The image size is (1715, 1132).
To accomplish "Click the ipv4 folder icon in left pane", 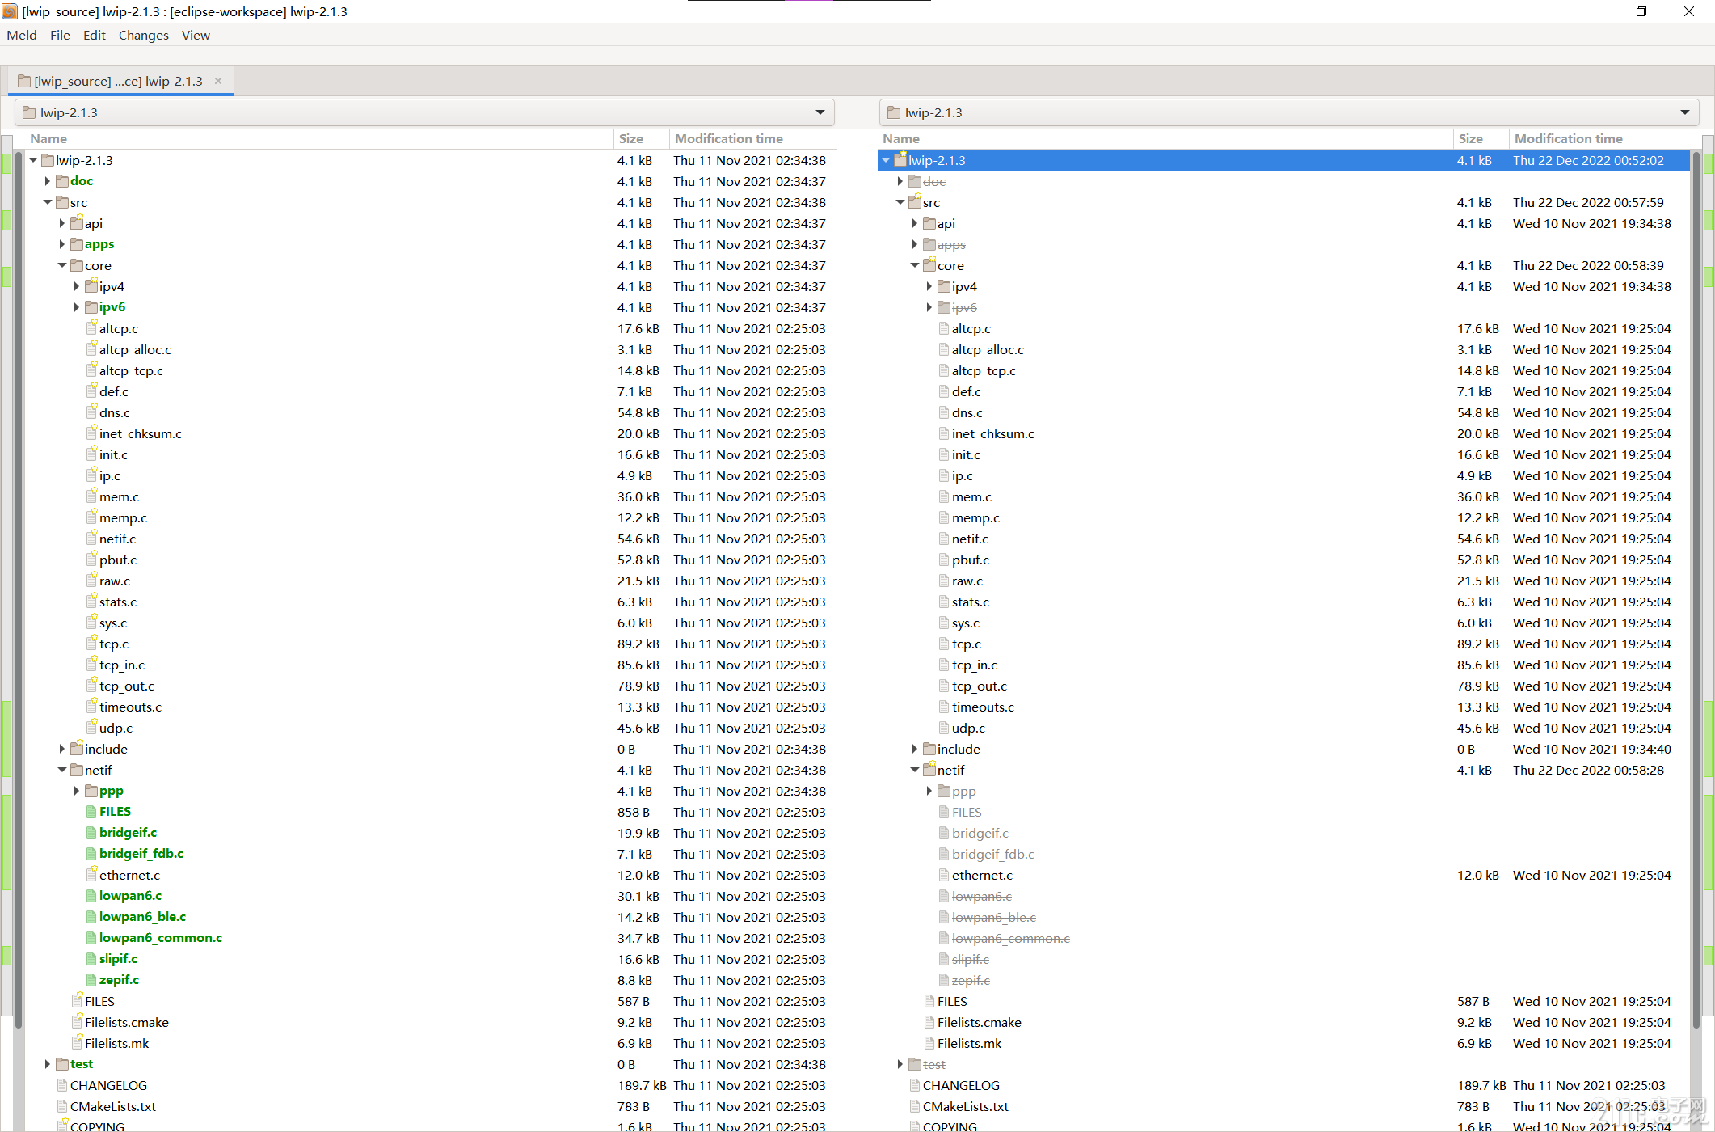I will click(91, 286).
